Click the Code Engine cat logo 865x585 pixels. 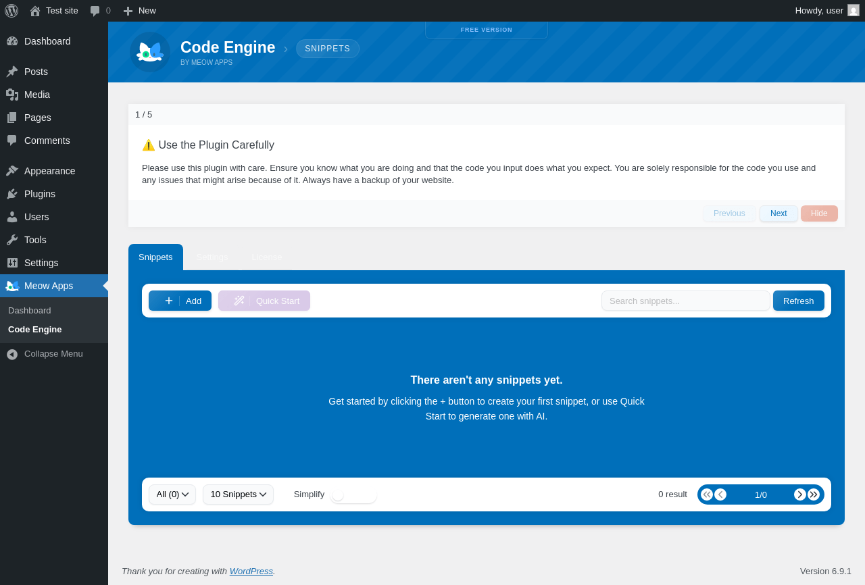(x=150, y=52)
